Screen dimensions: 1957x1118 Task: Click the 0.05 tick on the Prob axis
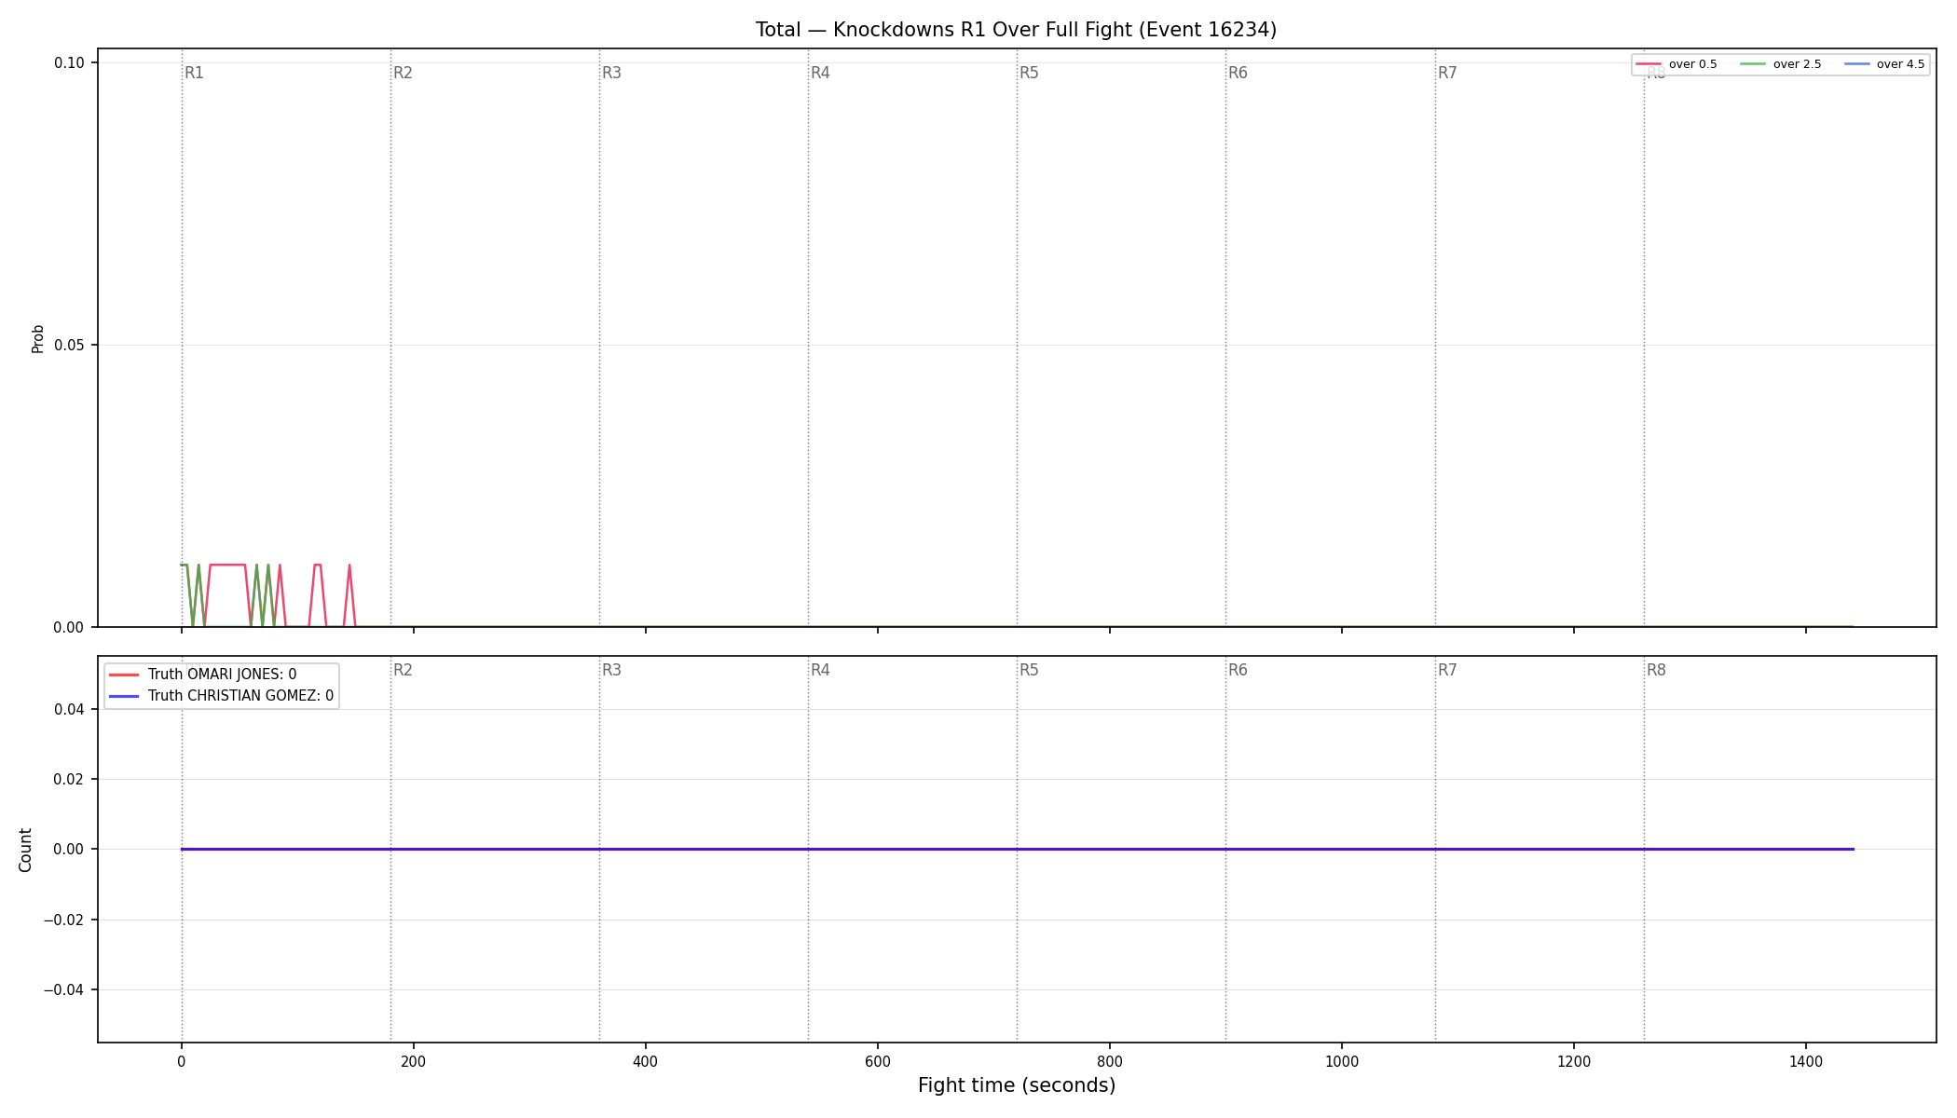69,346
